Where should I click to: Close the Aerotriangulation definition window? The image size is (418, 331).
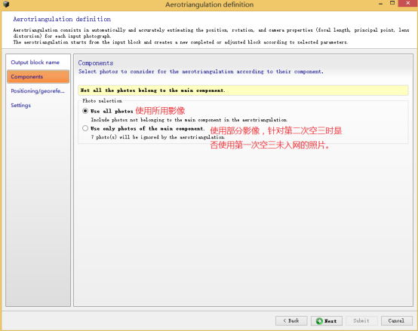tap(408, 3)
